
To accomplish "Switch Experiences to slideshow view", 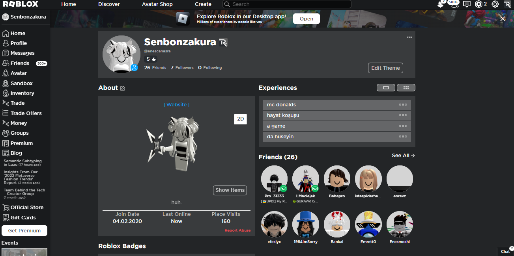I will [x=386, y=88].
